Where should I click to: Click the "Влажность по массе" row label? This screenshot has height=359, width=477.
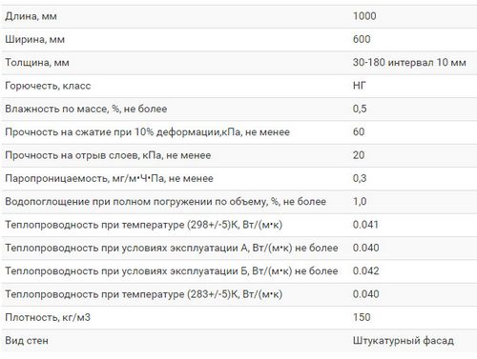tap(86, 109)
